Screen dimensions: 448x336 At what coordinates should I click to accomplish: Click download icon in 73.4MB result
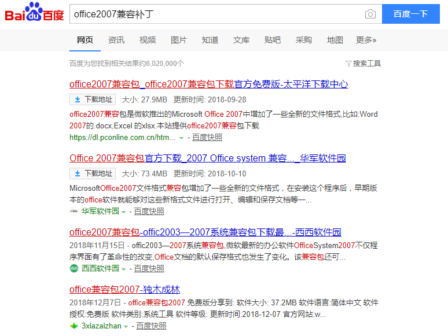pyautogui.click(x=78, y=173)
